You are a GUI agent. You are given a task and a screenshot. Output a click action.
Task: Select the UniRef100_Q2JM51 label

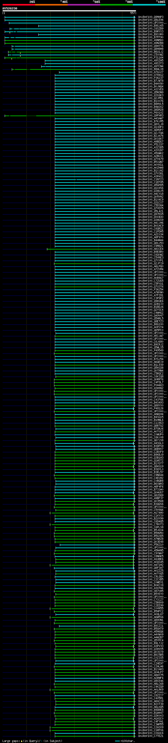150,98
